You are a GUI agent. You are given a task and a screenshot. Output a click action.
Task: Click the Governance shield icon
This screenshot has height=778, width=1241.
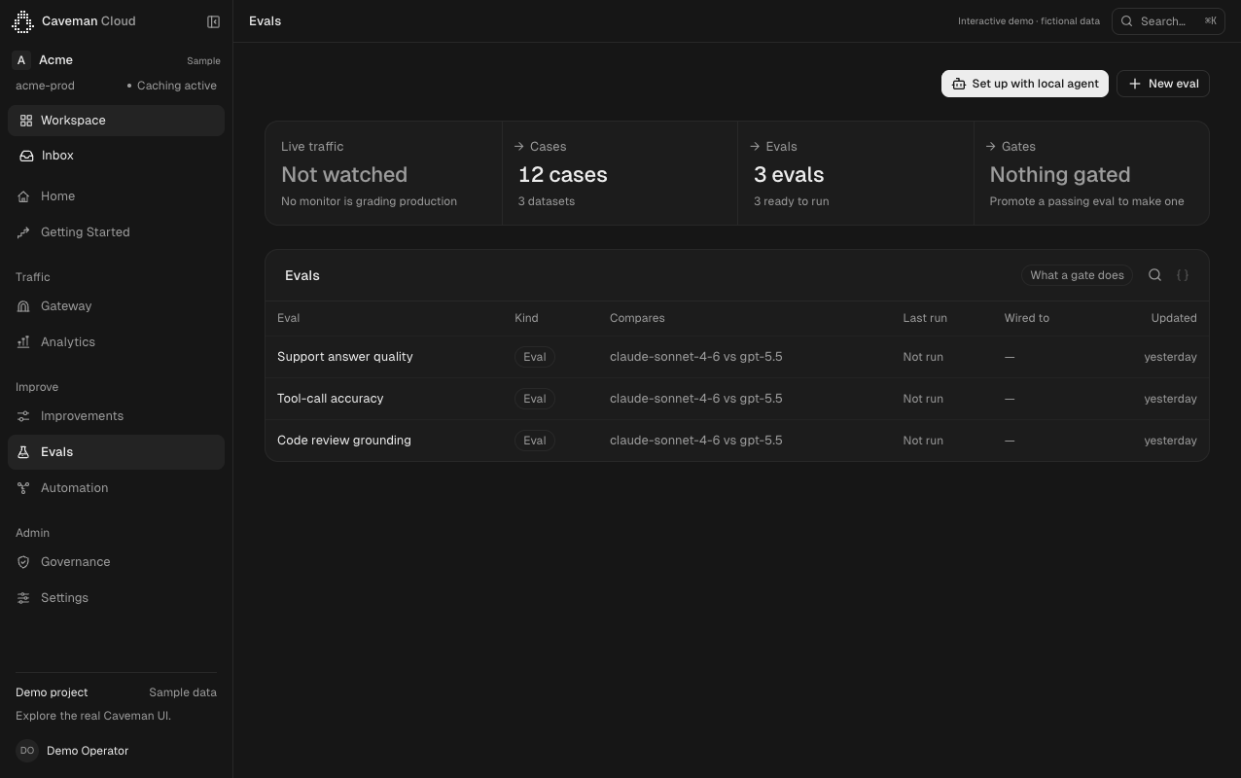coord(23,562)
